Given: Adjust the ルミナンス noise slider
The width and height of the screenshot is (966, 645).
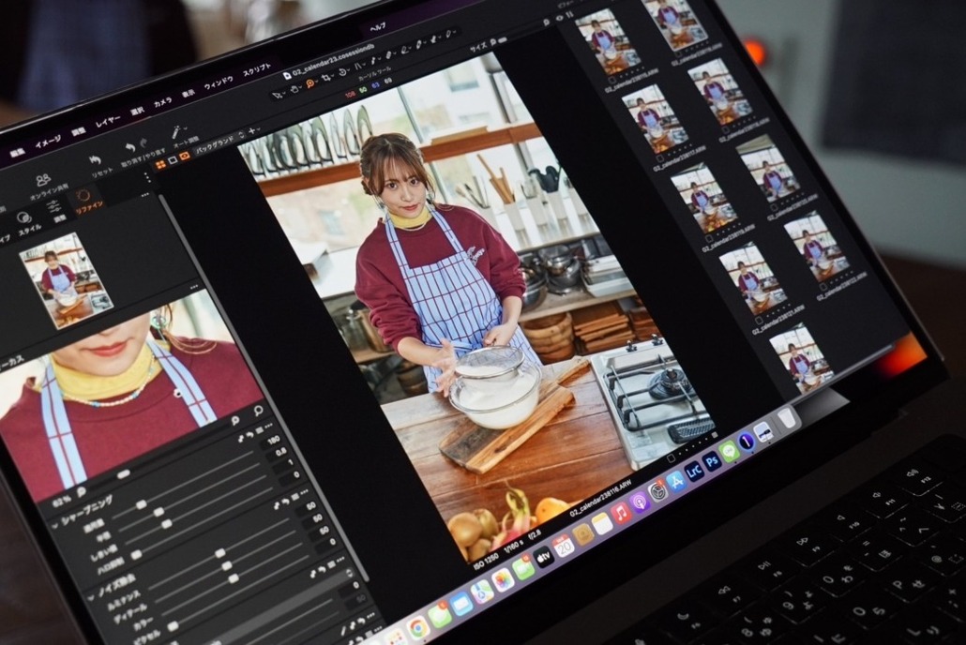Looking at the screenshot, I should tap(220, 554).
